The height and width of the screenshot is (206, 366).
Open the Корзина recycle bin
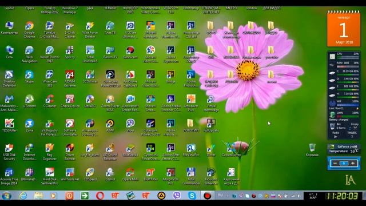tap(312, 149)
